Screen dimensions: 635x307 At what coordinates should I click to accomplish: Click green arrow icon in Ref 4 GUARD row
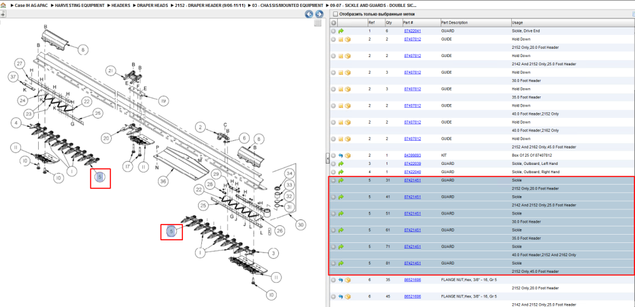340,172
